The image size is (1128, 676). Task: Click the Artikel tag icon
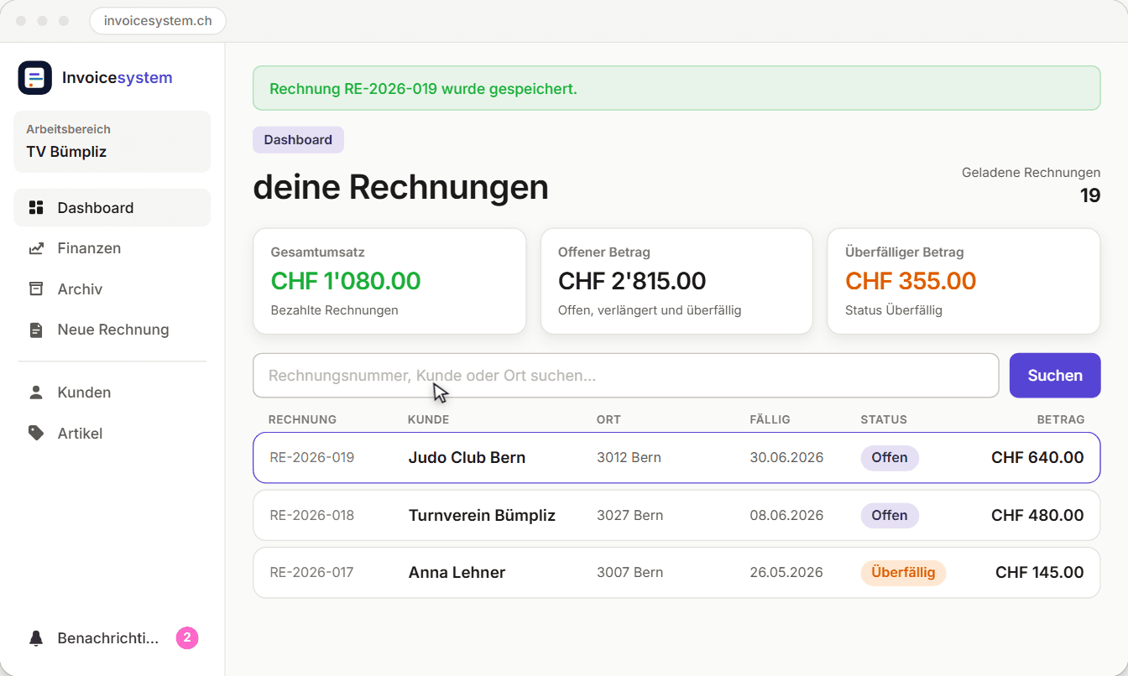pyautogui.click(x=36, y=434)
